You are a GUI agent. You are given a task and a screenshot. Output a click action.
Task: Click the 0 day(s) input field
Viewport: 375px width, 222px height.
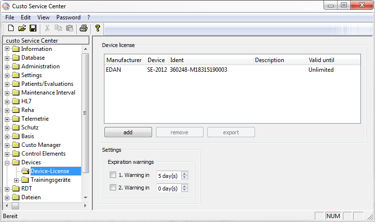coord(169,189)
